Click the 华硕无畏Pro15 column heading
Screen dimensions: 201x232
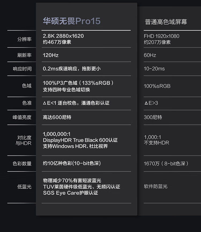point(72,21)
